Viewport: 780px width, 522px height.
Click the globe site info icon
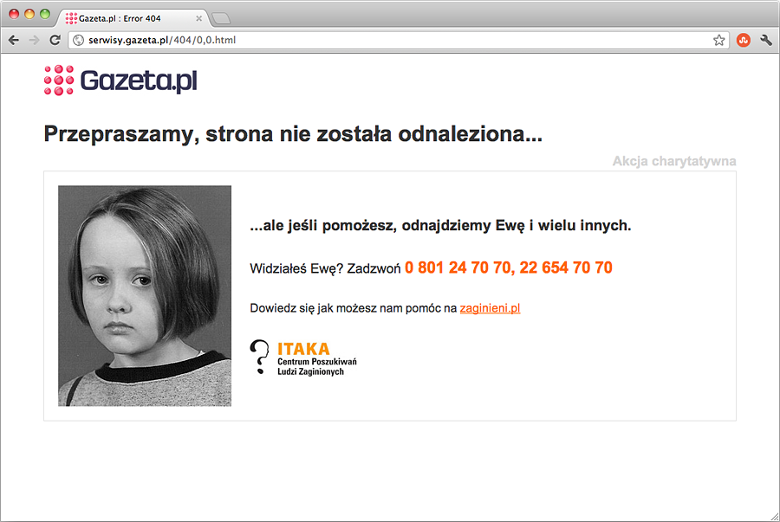(79, 40)
